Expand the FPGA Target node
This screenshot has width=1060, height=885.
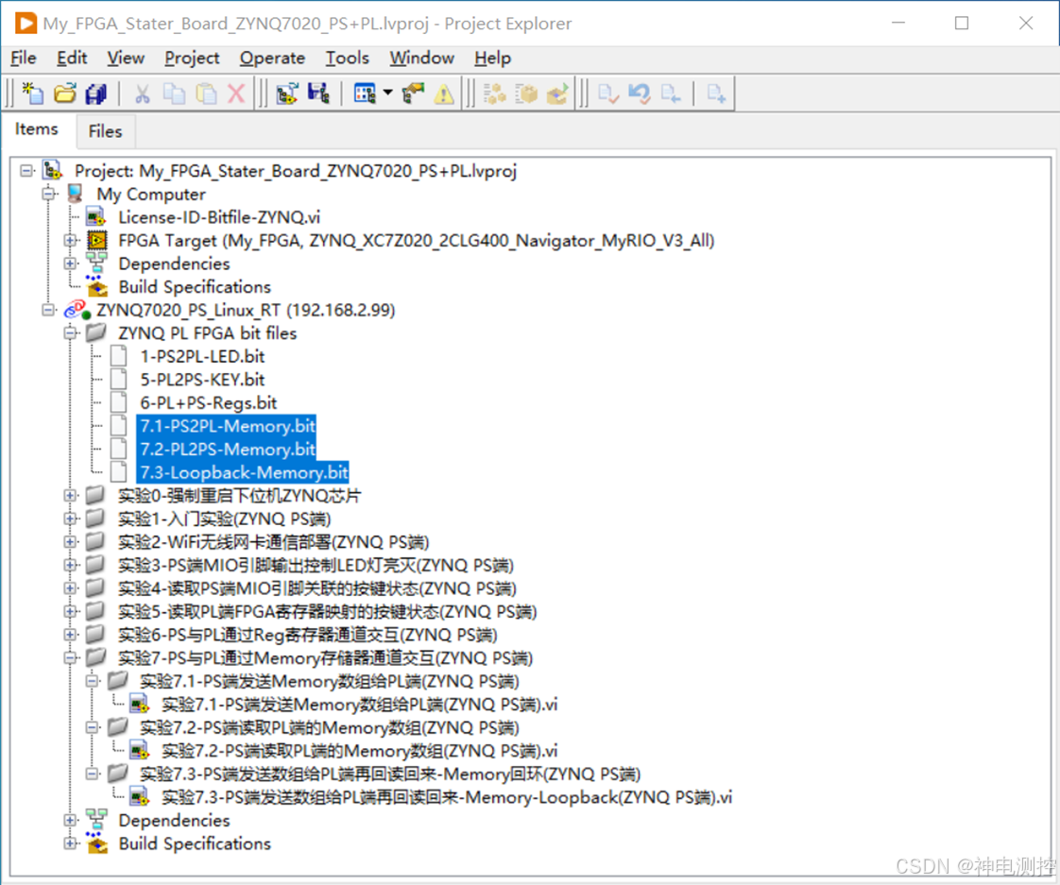pos(70,240)
